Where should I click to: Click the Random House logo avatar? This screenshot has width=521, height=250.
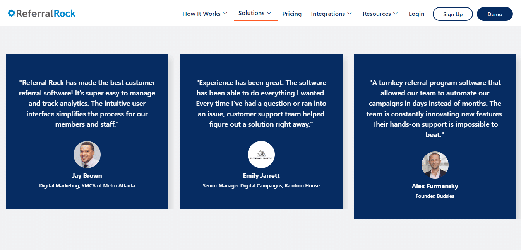click(x=261, y=155)
